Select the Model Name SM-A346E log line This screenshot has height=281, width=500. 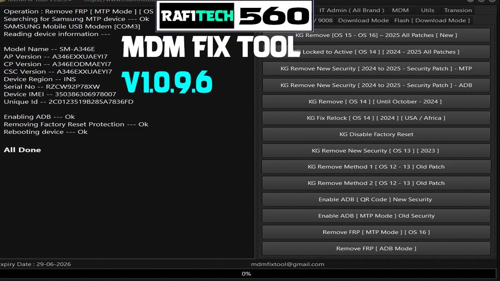tap(49, 49)
